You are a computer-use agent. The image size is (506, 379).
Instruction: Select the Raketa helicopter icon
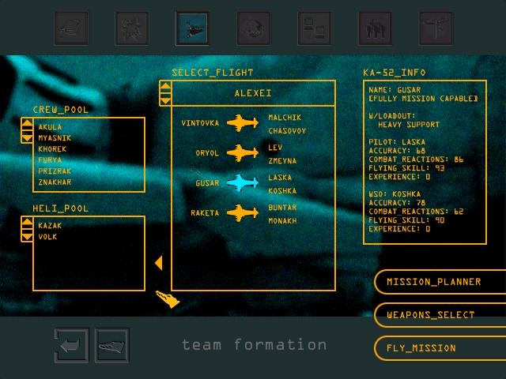[243, 212]
